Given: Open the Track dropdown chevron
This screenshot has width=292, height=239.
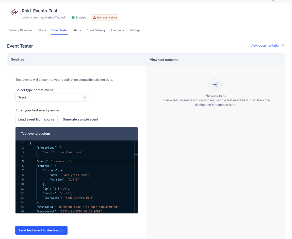Looking at the screenshot, I should click(85, 97).
